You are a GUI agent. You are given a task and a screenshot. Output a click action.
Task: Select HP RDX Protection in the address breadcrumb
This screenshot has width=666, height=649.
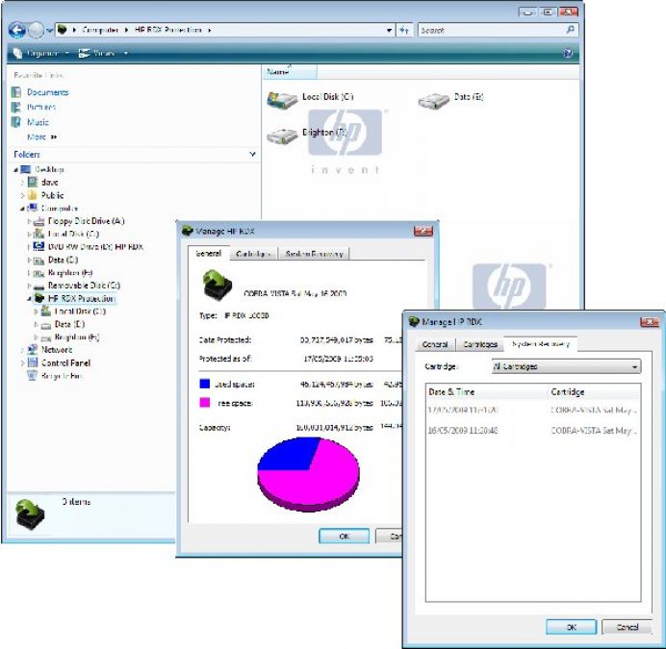pyautogui.click(x=168, y=30)
